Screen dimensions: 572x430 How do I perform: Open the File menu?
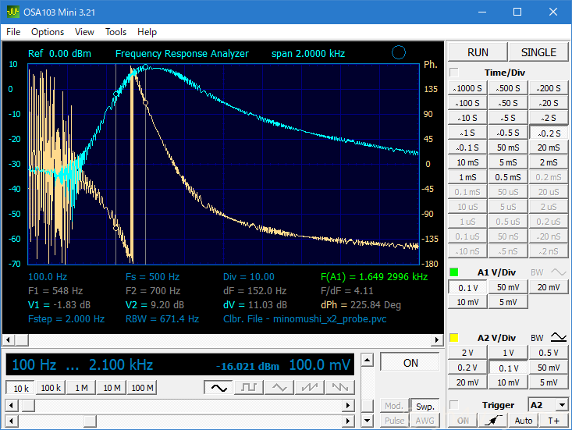click(13, 32)
